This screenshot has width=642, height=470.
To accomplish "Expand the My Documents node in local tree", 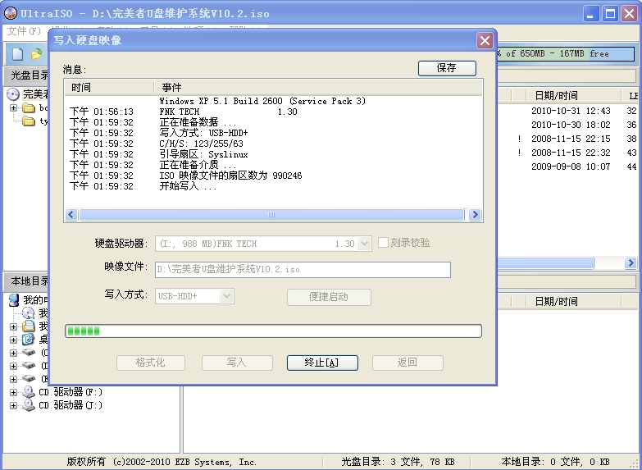I will pyautogui.click(x=13, y=326).
